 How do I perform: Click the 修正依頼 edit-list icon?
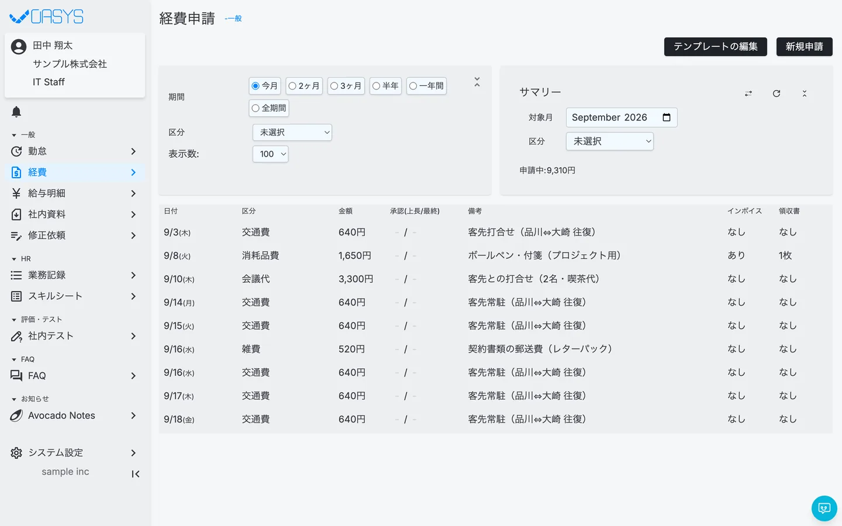(16, 236)
